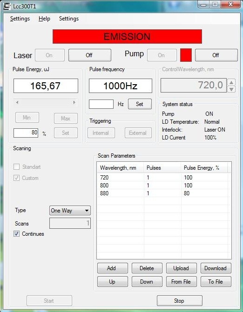Open the One Way type dropdown
The image size is (243, 312).
click(70, 211)
